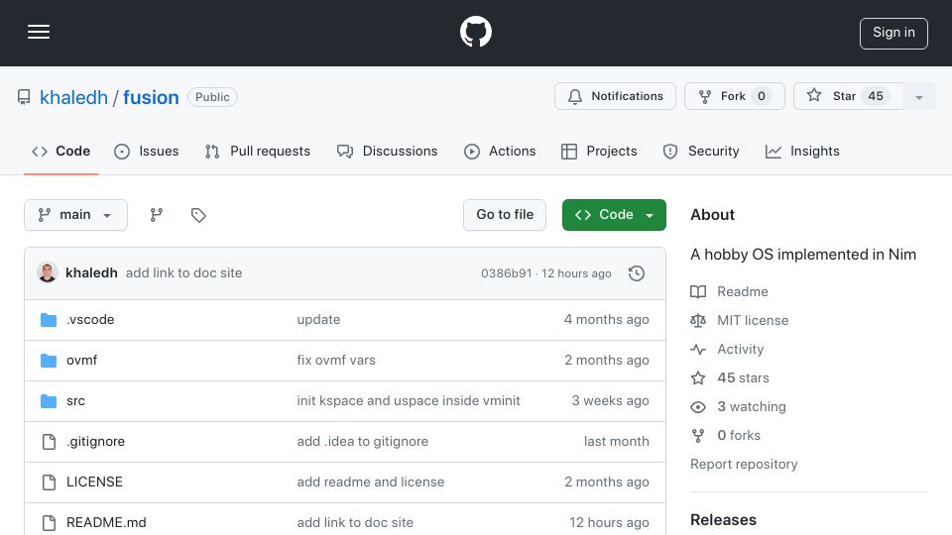952x535 pixels.
Task: Open 'add .idea to gitignore' commit
Action: [363, 442]
